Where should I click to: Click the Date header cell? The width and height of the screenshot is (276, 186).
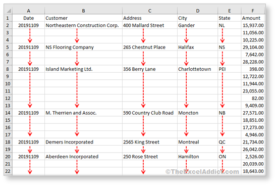coord(29,18)
